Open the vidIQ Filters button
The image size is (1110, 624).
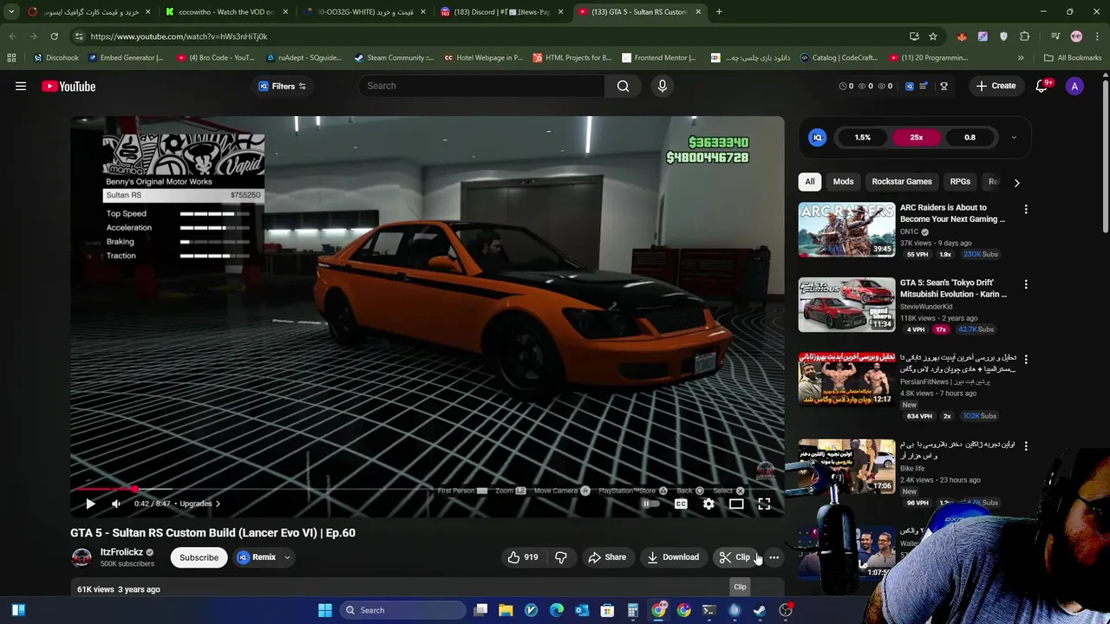(283, 86)
